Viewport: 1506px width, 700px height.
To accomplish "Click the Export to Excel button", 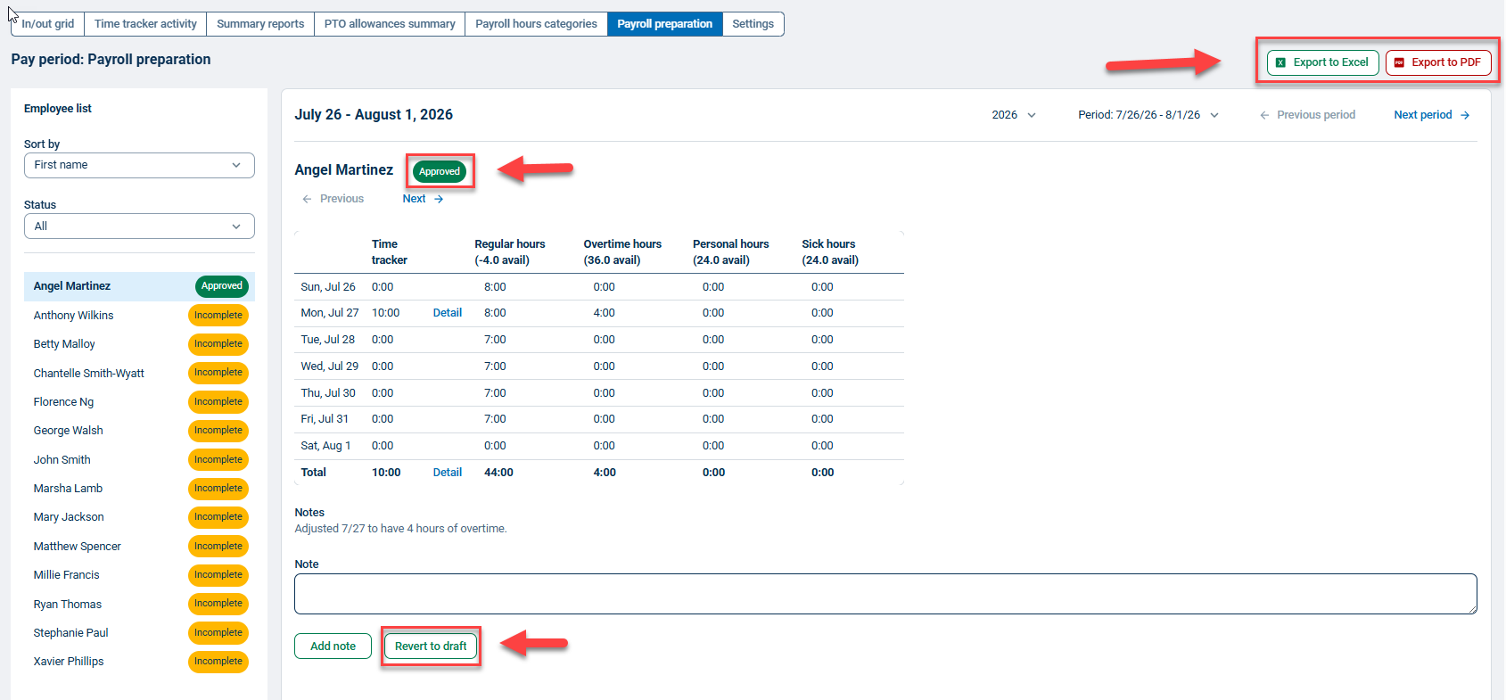I will tap(1323, 62).
